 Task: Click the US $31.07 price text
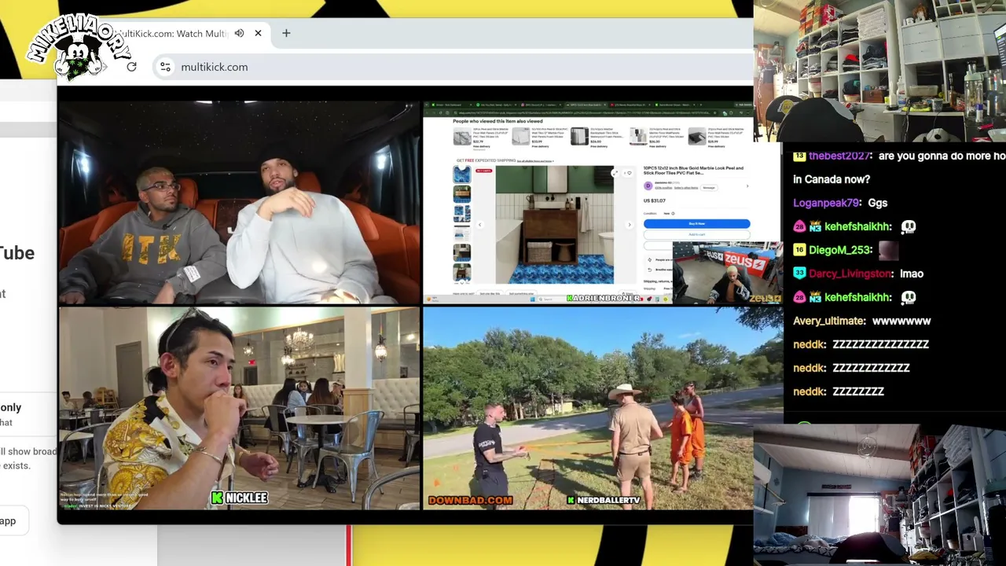coord(655,200)
